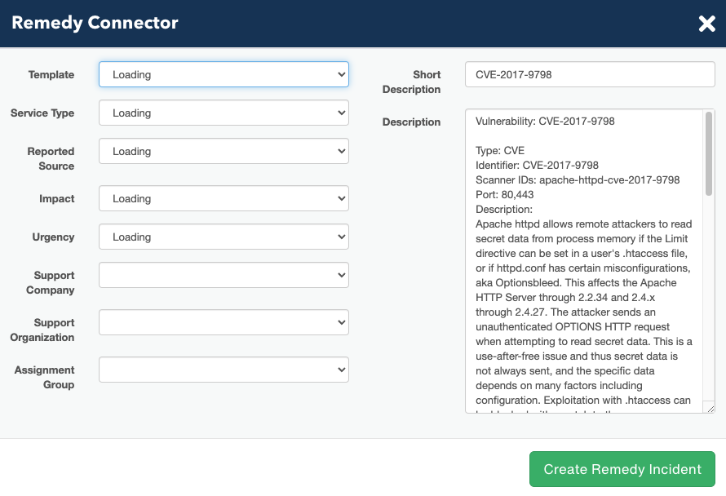Open the Urgency dropdown list
Image resolution: width=726 pixels, height=496 pixels.
pyautogui.click(x=224, y=237)
